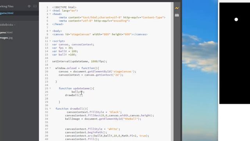Start Live Preview with the lightning bolt icon
250x141 pixels.
[177, 8]
